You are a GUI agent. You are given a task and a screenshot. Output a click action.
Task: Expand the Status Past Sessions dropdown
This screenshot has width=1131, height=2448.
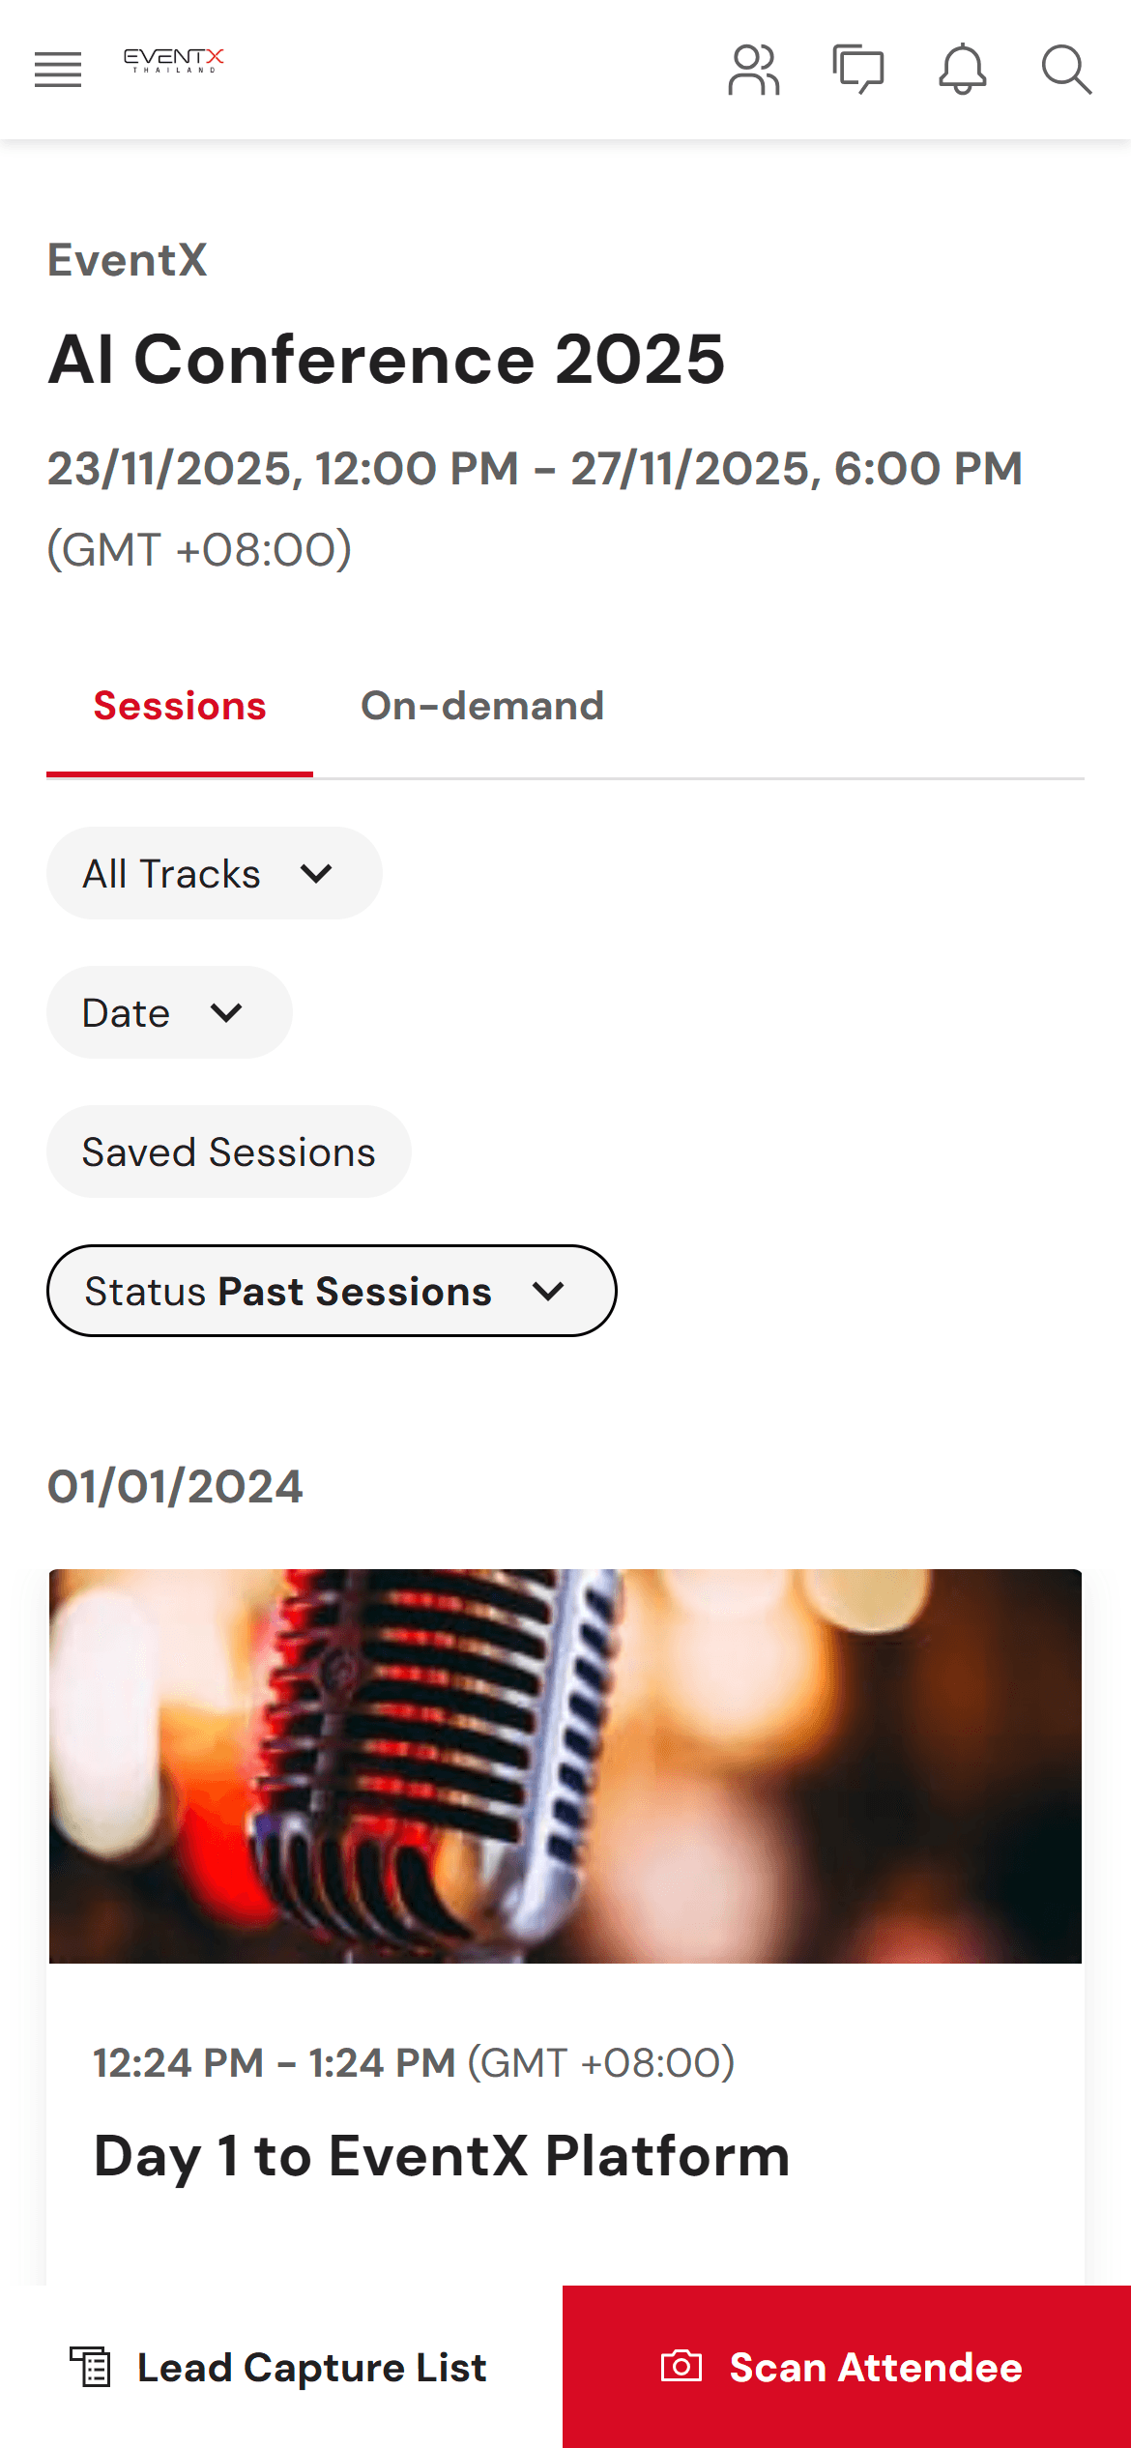coord(549,1291)
